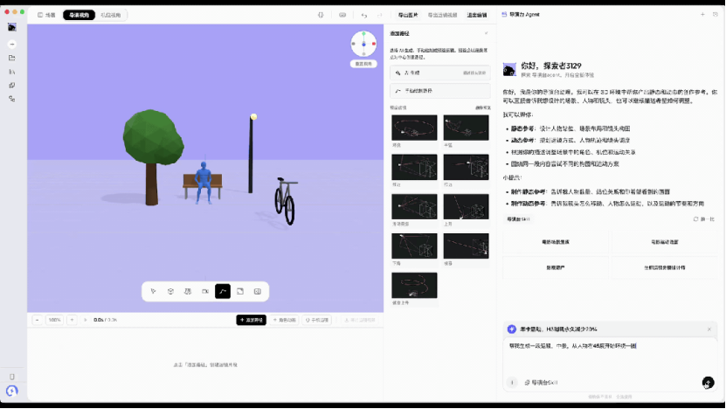Click the black 添加路径 button on timeline bar
Screen dimensions: 726x409
point(251,320)
